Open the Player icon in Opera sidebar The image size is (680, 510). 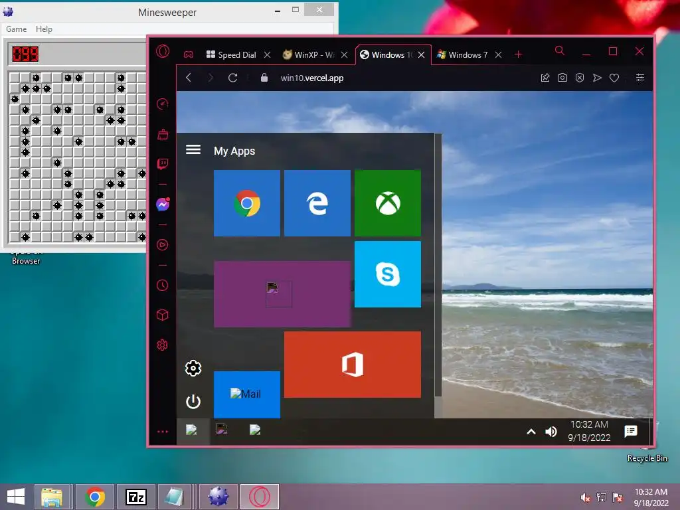tap(163, 245)
